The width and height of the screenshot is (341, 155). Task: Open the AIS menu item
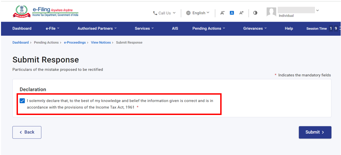[x=175, y=28]
